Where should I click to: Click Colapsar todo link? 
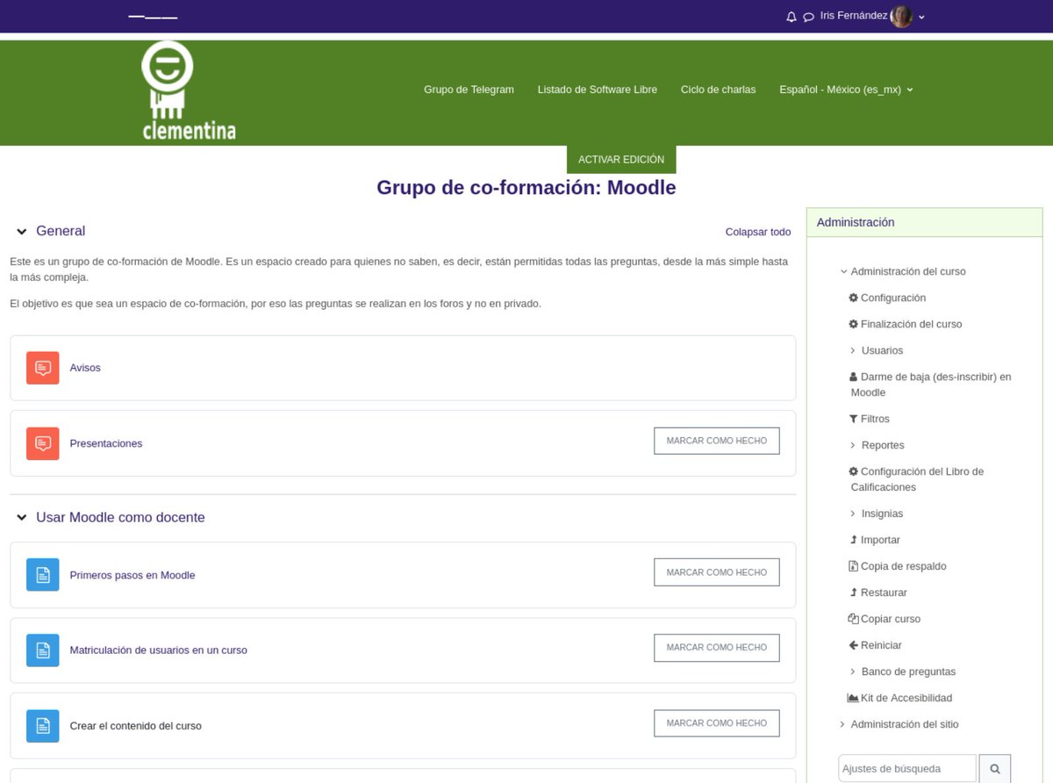click(758, 232)
